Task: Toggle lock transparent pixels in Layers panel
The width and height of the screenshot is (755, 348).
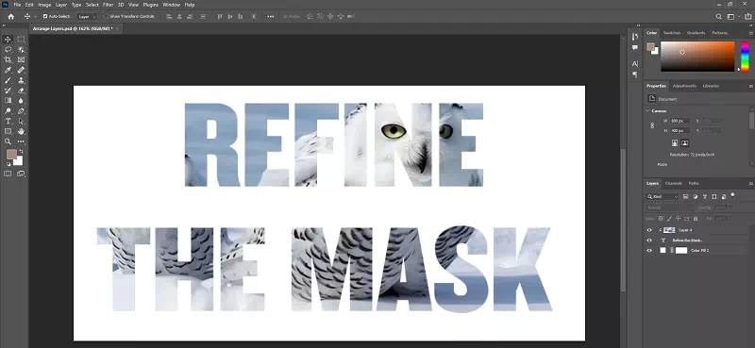Action: [662, 219]
